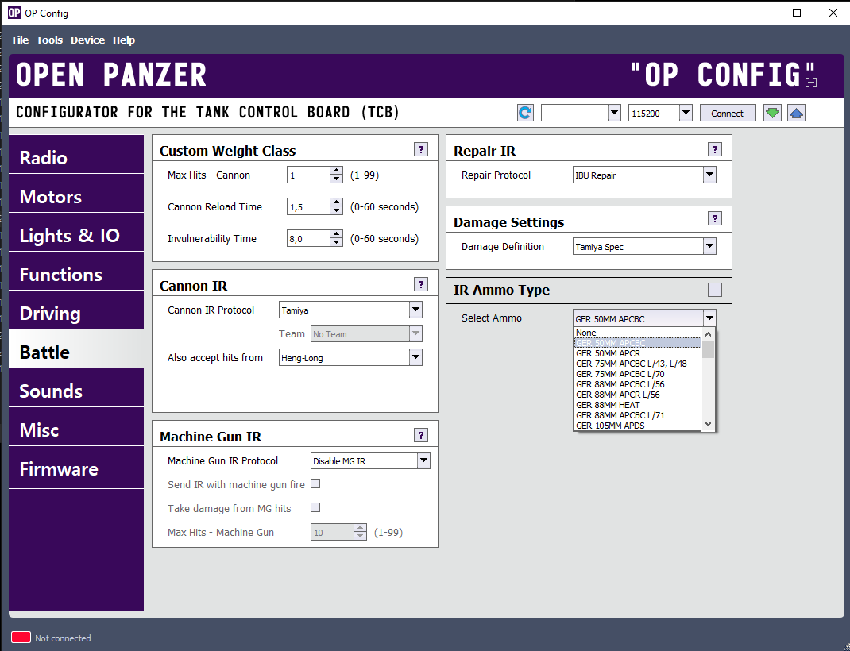Open help for Cannon IR section
The height and width of the screenshot is (651, 850).
[x=421, y=284]
